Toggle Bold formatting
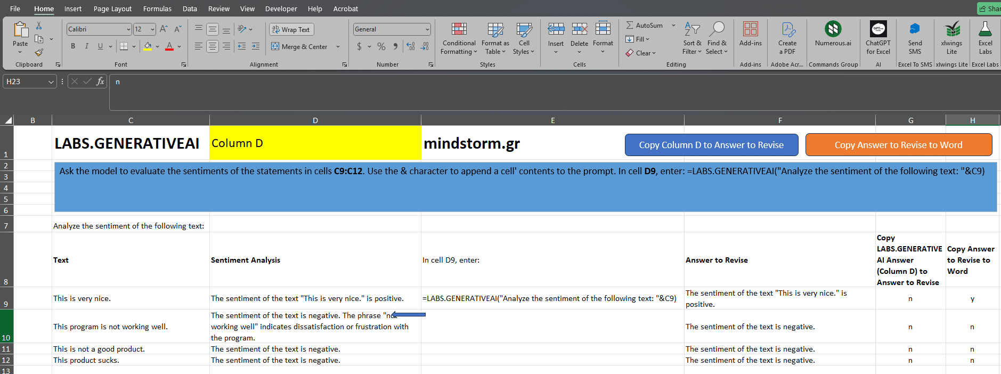The height and width of the screenshot is (374, 1001). coord(73,46)
